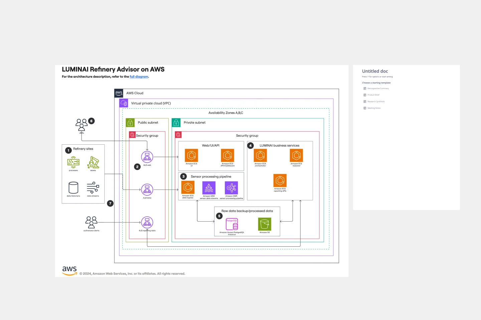Click the "LUMINAI business services" title
Screen dimensions: 481x320
click(280, 145)
